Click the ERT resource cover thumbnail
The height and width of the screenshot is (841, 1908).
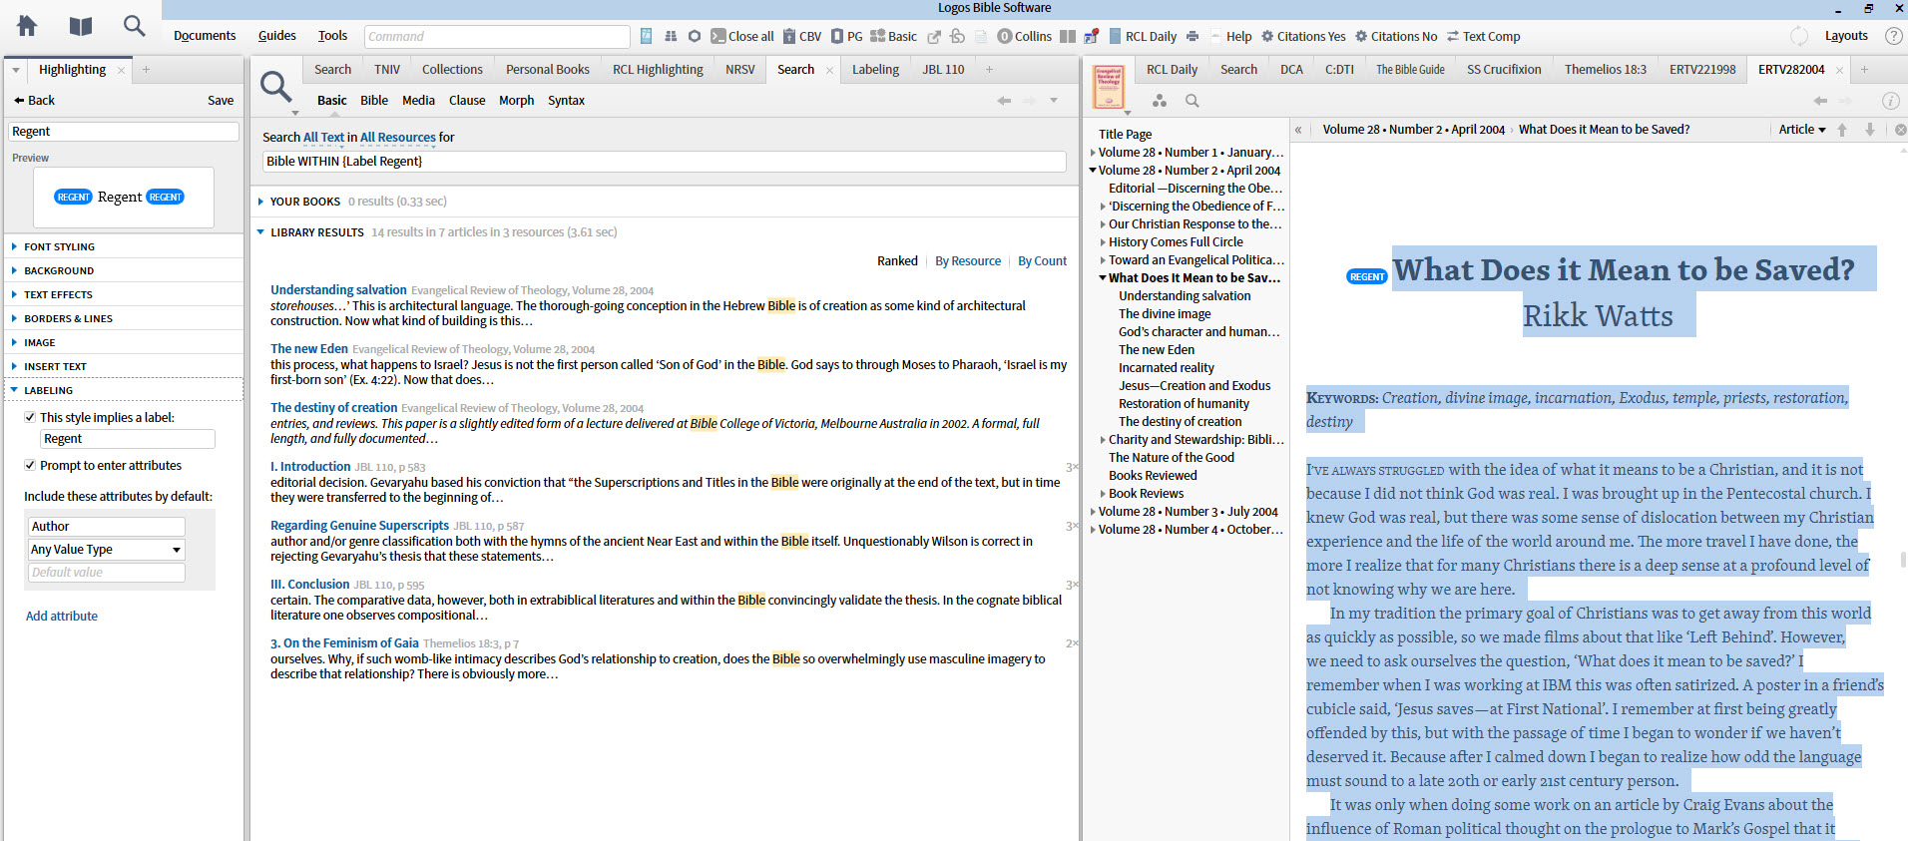(1109, 88)
